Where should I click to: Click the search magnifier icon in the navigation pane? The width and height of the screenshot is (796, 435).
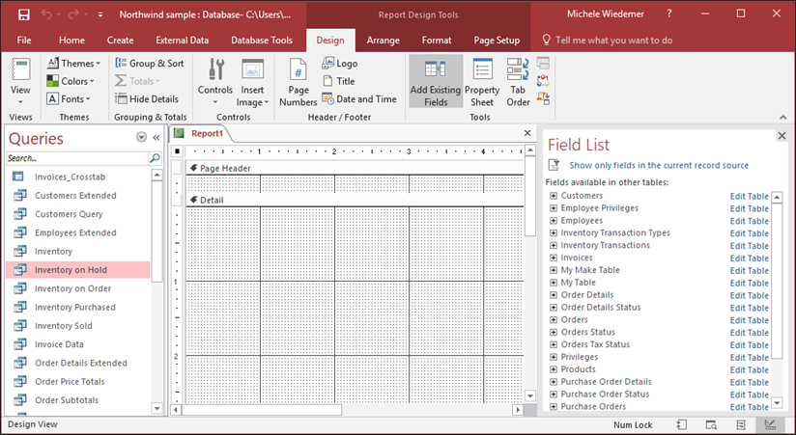pos(155,158)
